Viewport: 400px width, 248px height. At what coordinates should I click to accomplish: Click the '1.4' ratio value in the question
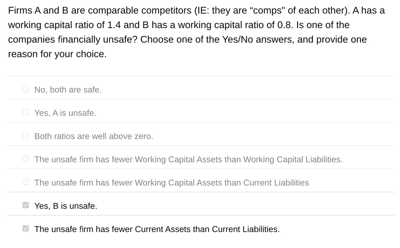point(114,25)
